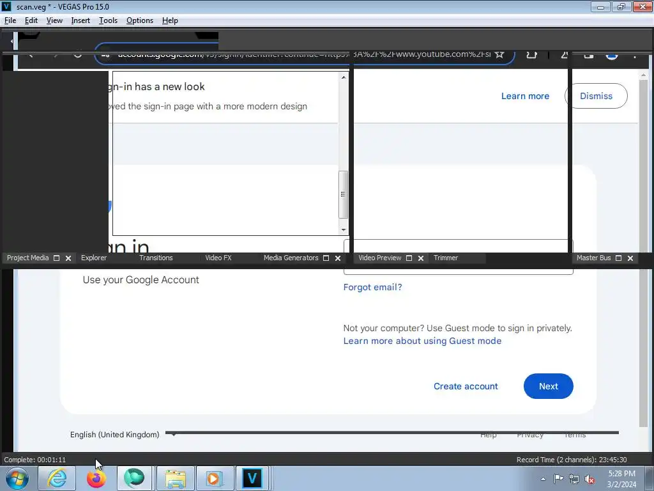Screen dimensions: 654x491
Task: Click the inner panel scroll down arrow
Action: (343, 230)
